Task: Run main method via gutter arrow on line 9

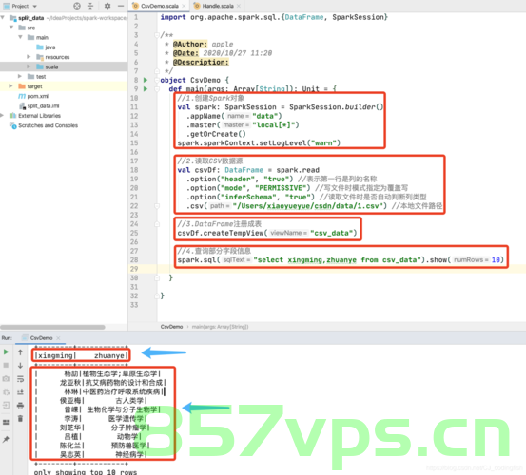Action: click(x=146, y=89)
